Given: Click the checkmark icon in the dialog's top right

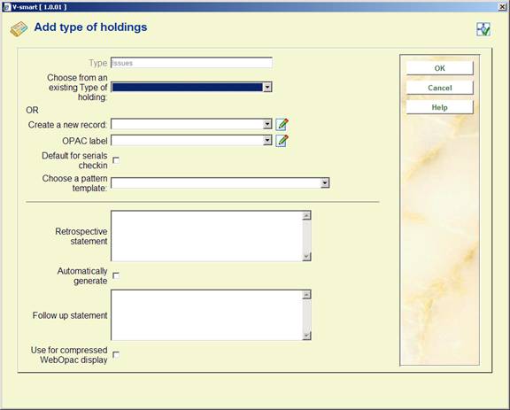Looking at the screenshot, I should pos(483,29).
